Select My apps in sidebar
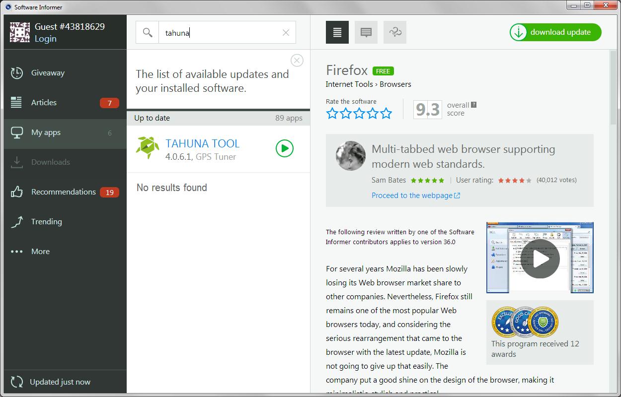 tap(65, 132)
